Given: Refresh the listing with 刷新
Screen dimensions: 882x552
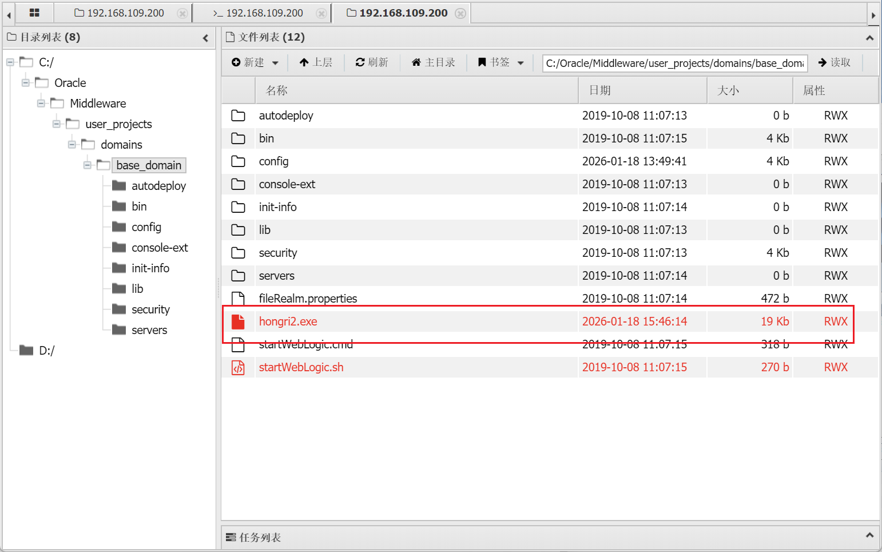Looking at the screenshot, I should coord(372,62).
